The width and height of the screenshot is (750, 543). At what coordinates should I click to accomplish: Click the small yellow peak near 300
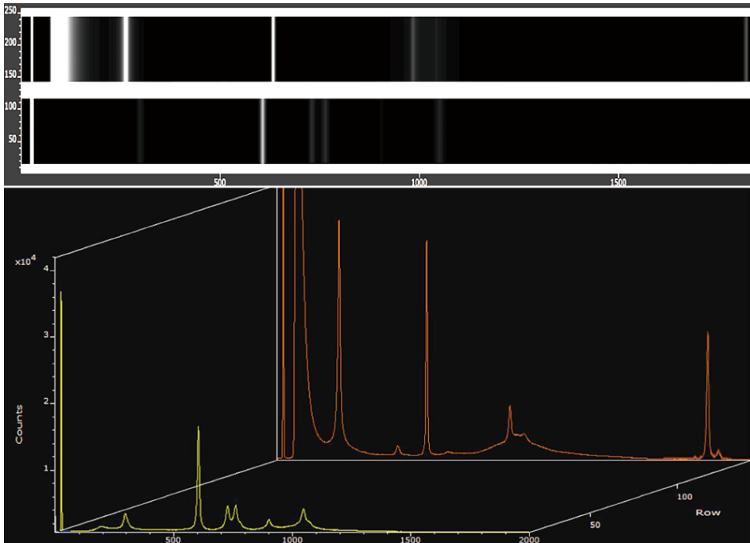tap(126, 517)
